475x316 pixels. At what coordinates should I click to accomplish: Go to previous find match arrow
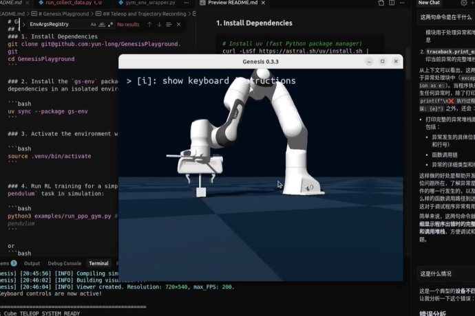click(149, 25)
